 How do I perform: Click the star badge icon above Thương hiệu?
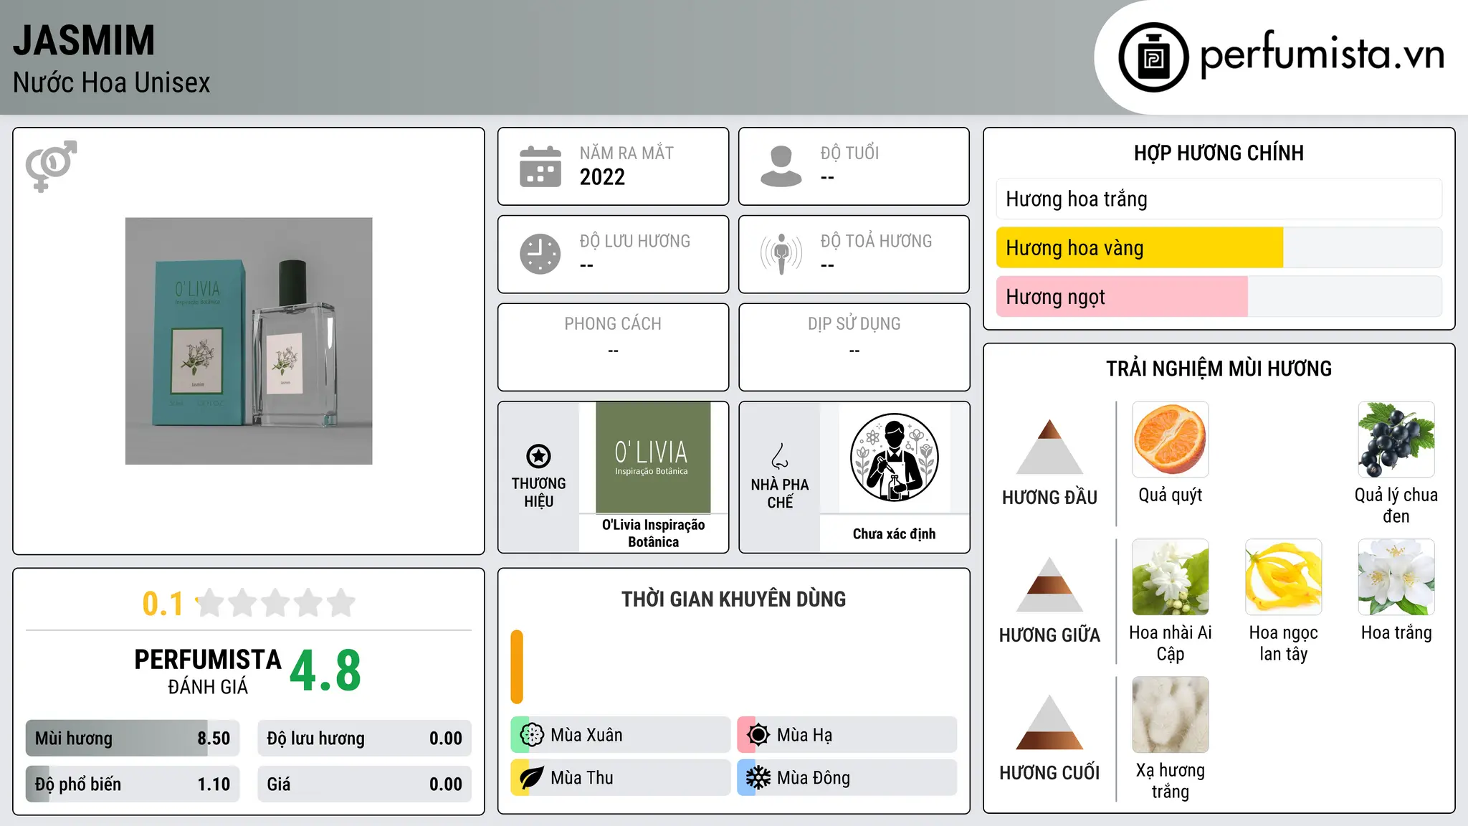[x=538, y=455]
